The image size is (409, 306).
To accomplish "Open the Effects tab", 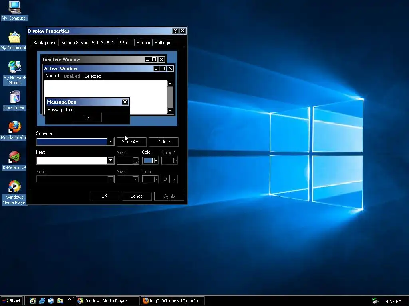I will [x=143, y=42].
